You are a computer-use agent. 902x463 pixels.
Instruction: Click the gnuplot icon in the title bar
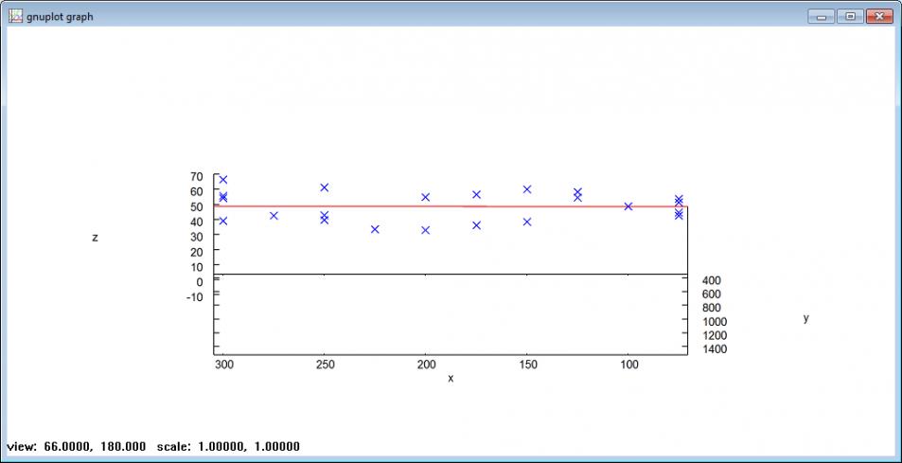coord(15,16)
